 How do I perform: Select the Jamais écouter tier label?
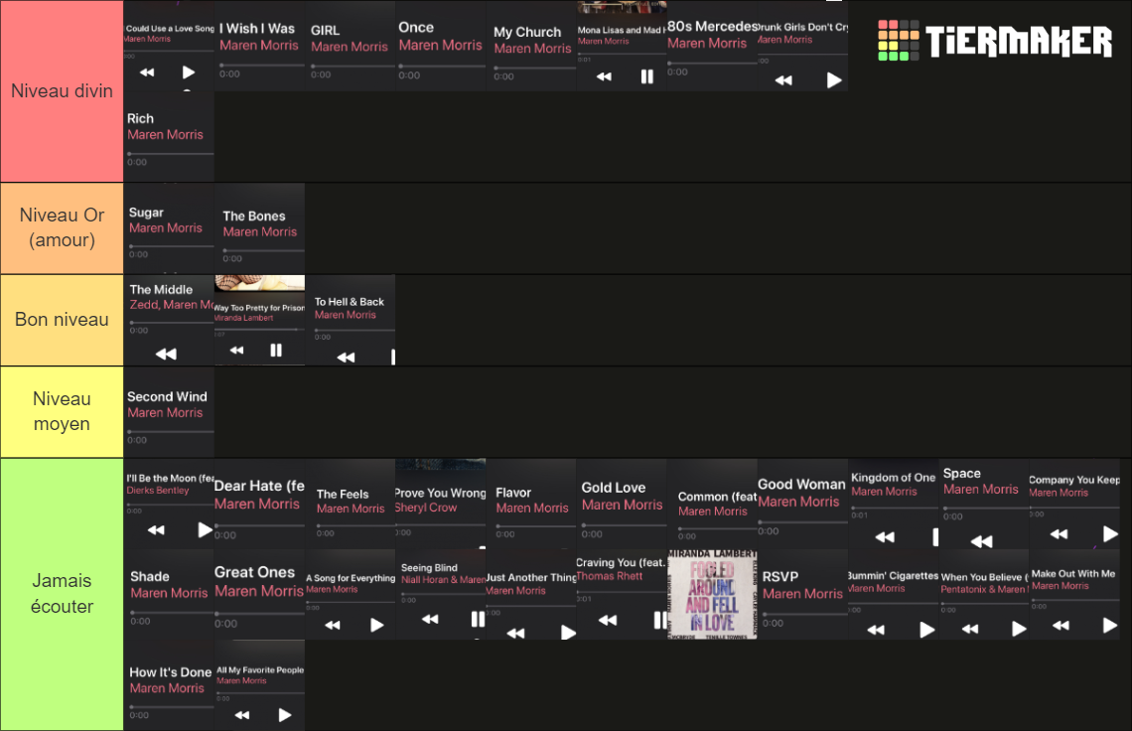click(63, 594)
